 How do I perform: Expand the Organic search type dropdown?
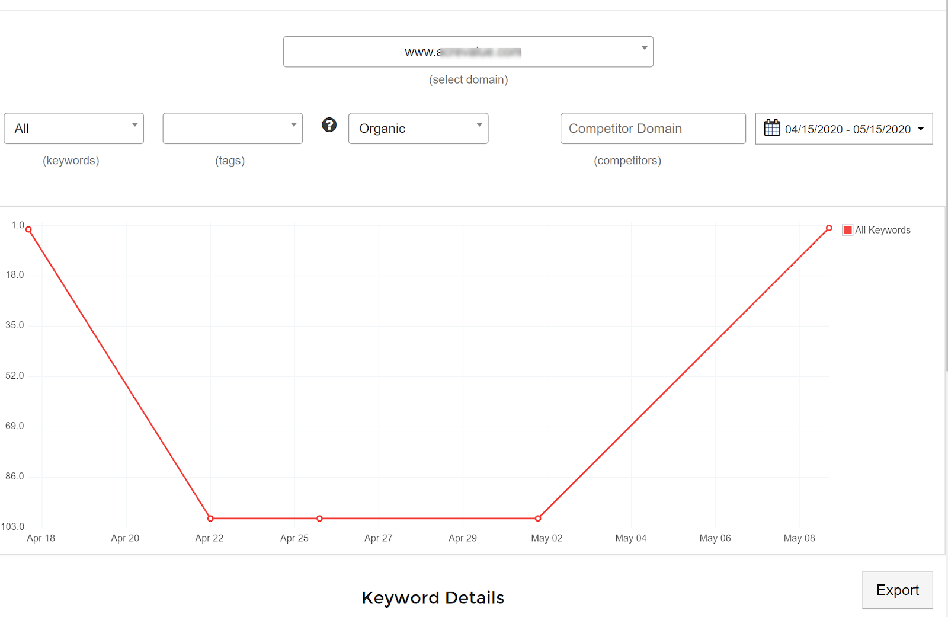[x=418, y=129]
